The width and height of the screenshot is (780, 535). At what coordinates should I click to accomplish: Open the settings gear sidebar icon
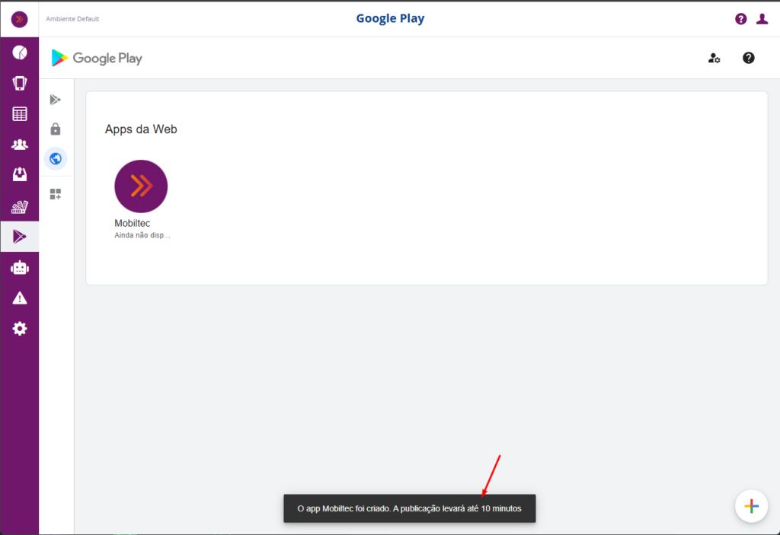[x=19, y=329]
